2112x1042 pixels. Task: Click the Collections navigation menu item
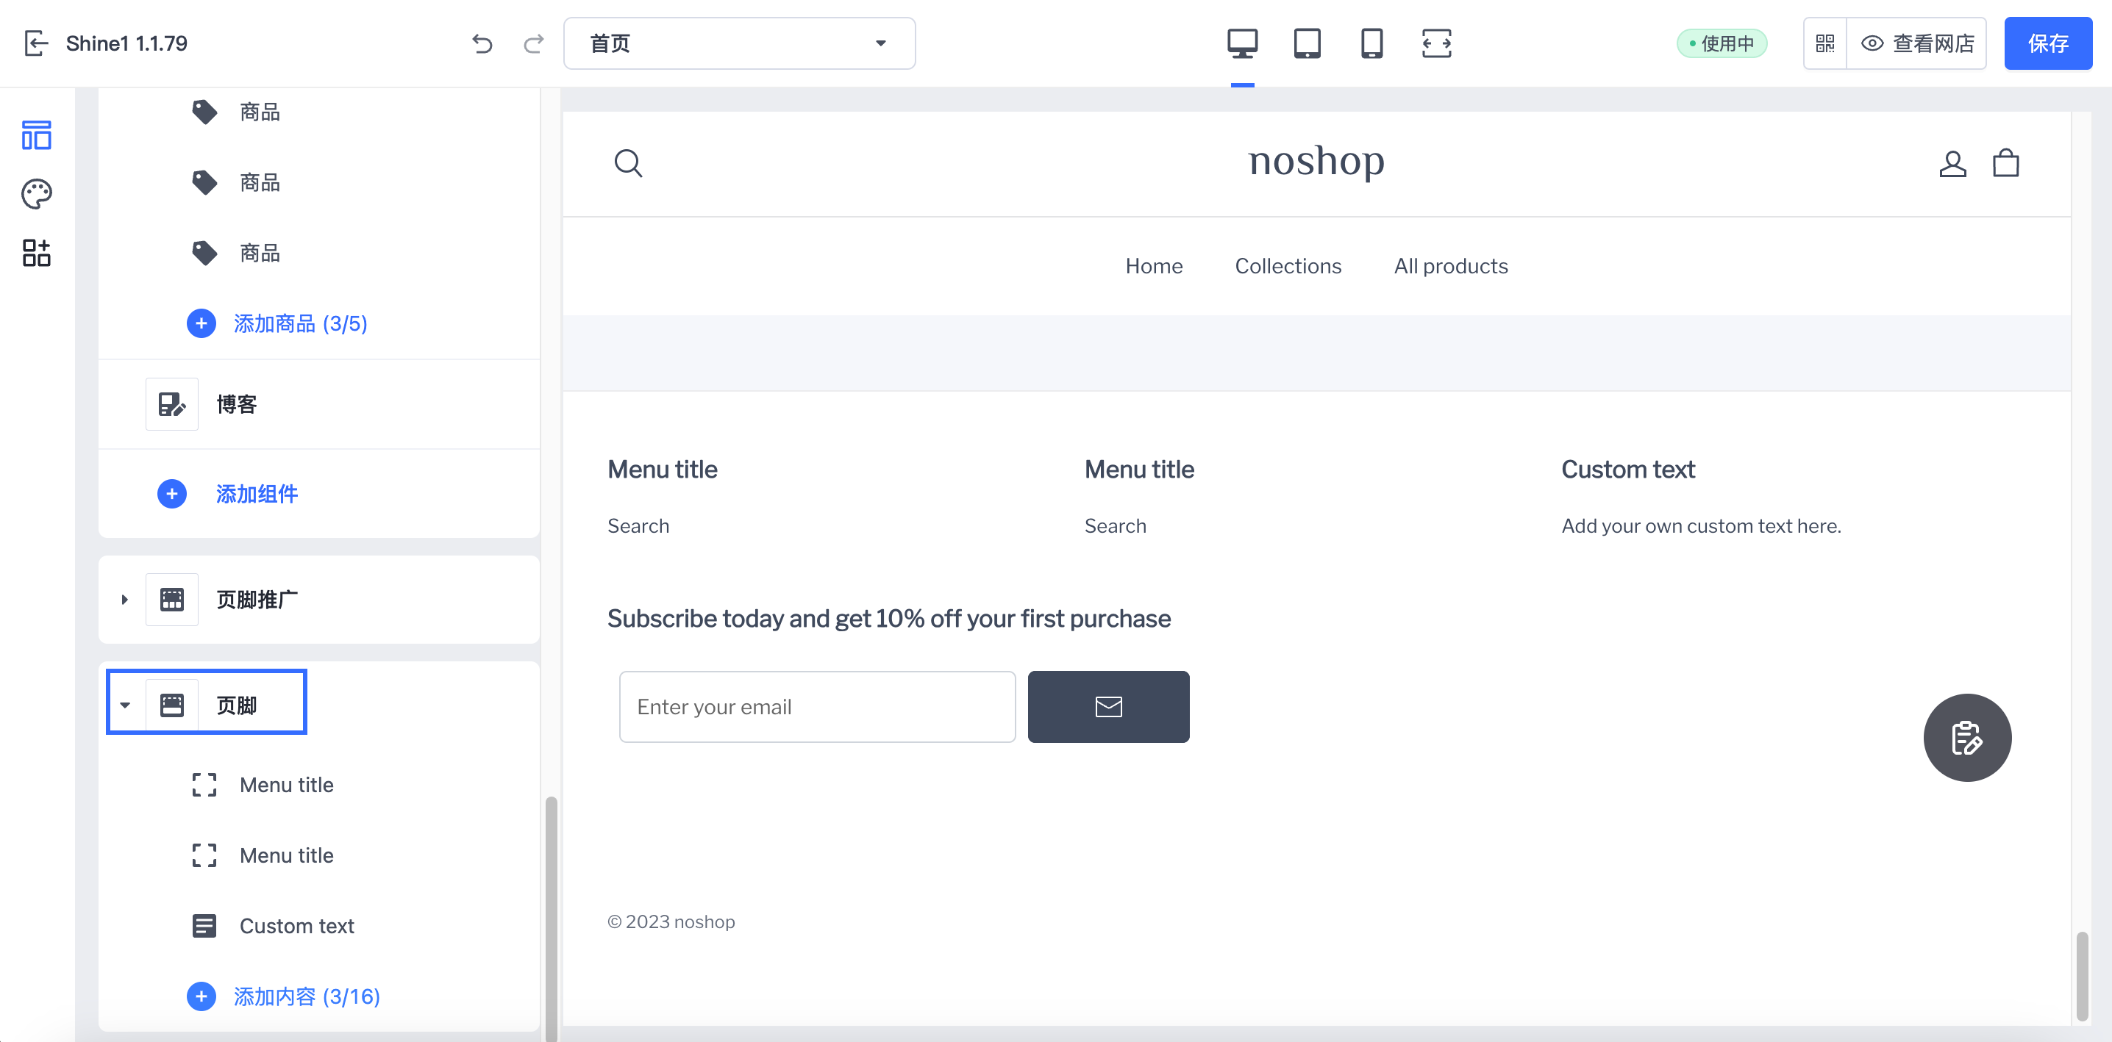click(1287, 266)
